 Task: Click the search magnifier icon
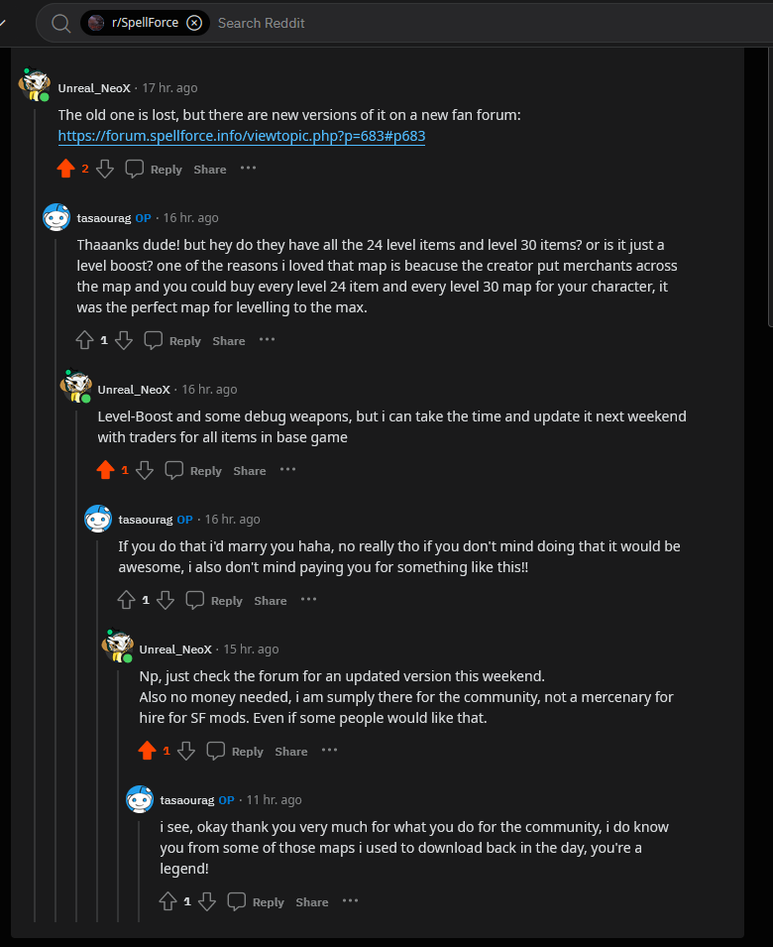[x=61, y=23]
